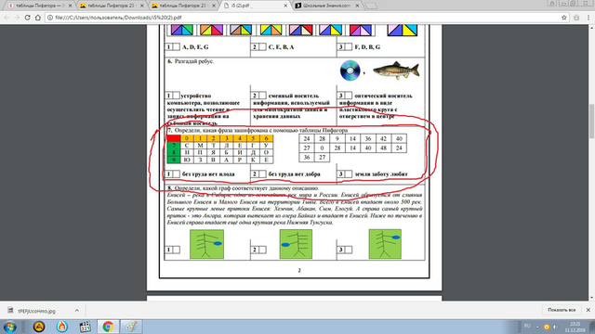Go to the browser home page

[x=38, y=18]
